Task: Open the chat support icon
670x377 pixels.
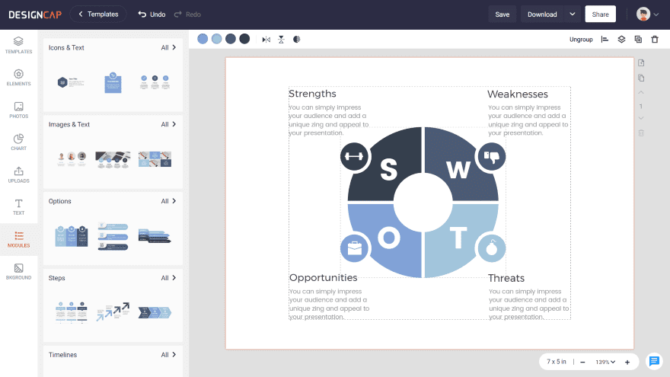Action: (x=654, y=361)
